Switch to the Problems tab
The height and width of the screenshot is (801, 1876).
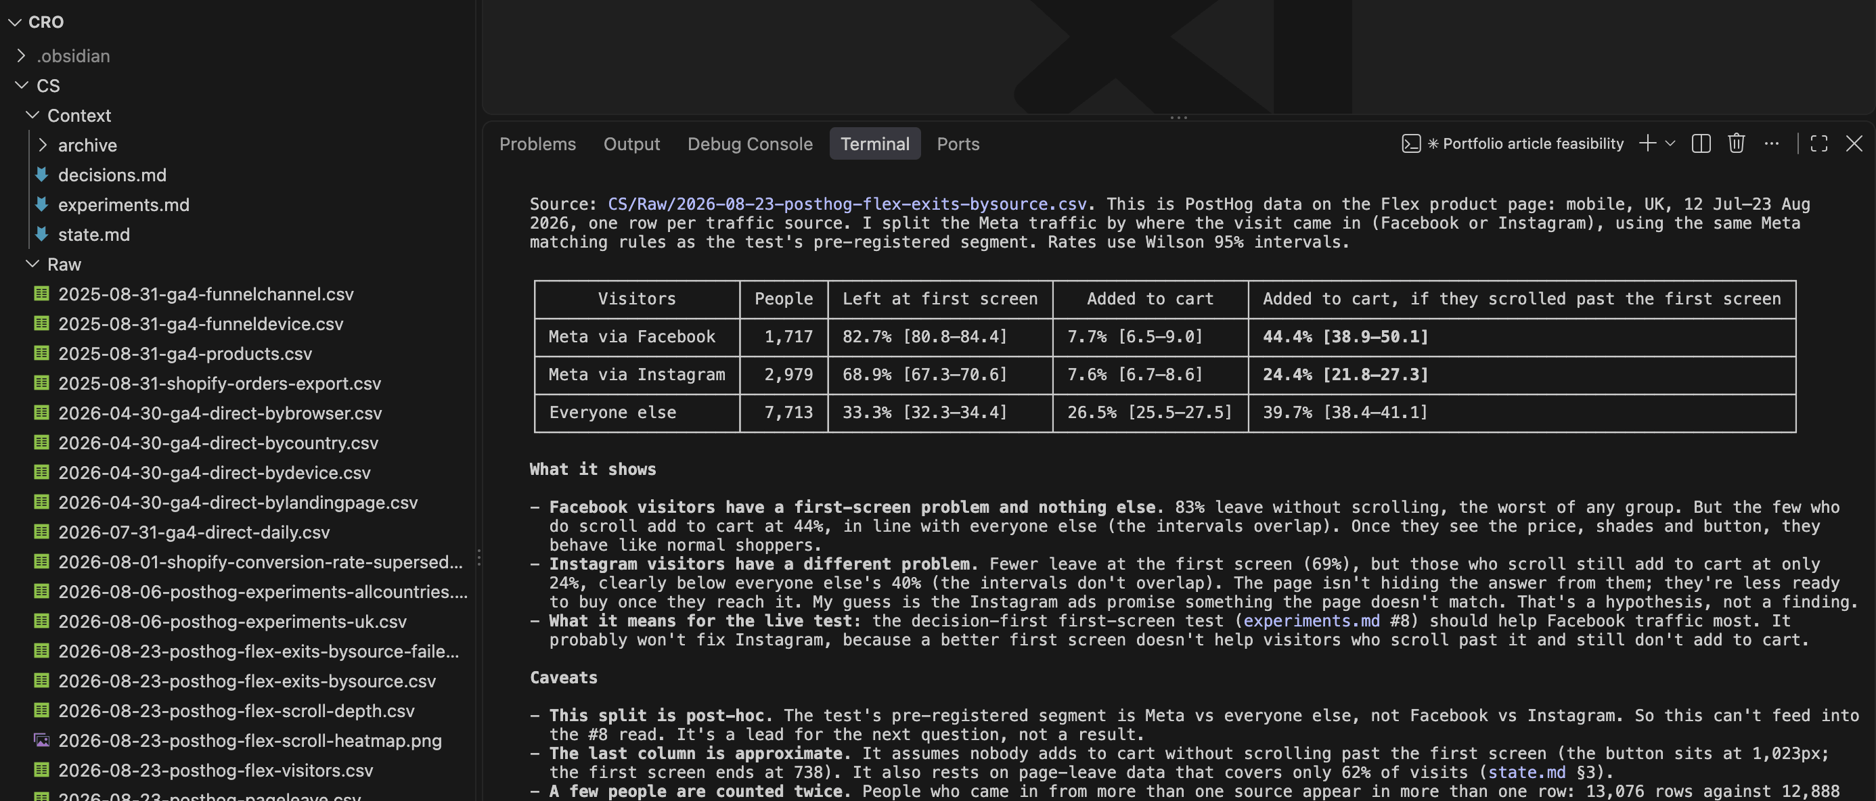pyautogui.click(x=537, y=144)
